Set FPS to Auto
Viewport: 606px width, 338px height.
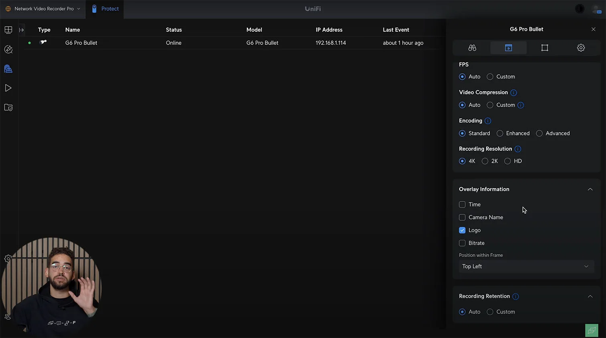(462, 76)
